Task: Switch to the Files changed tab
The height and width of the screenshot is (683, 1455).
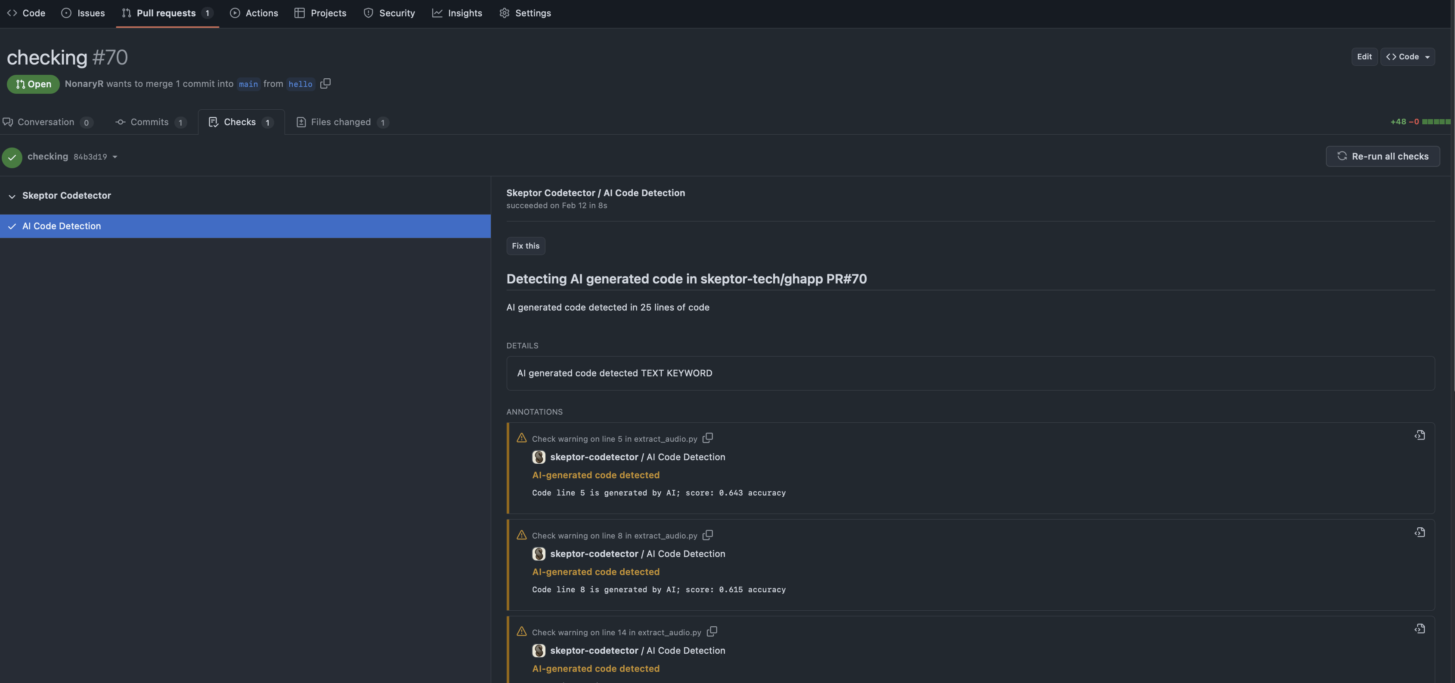Action: pyautogui.click(x=342, y=122)
